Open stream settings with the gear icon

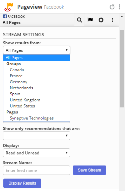(101, 20)
